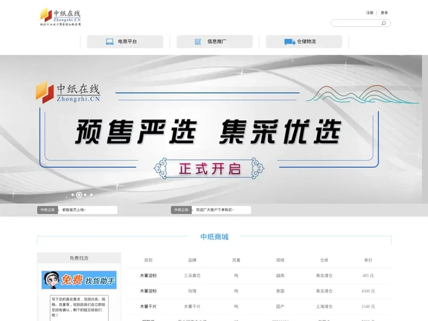Click the 免费找货助手 mascot banner
Screen dimensions: 428x321
click(79, 280)
